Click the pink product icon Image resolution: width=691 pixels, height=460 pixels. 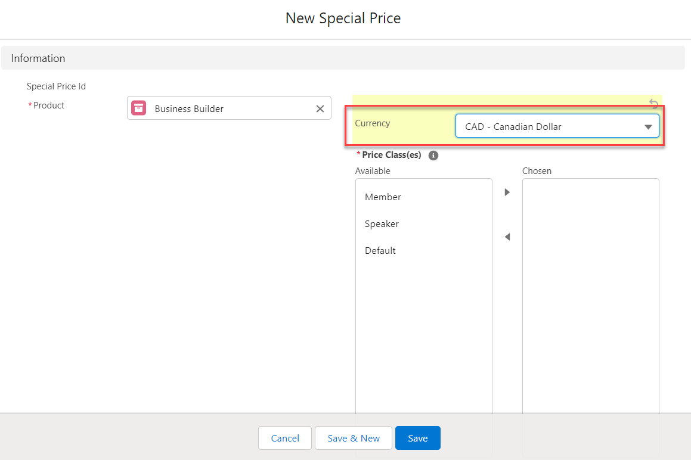click(x=139, y=108)
